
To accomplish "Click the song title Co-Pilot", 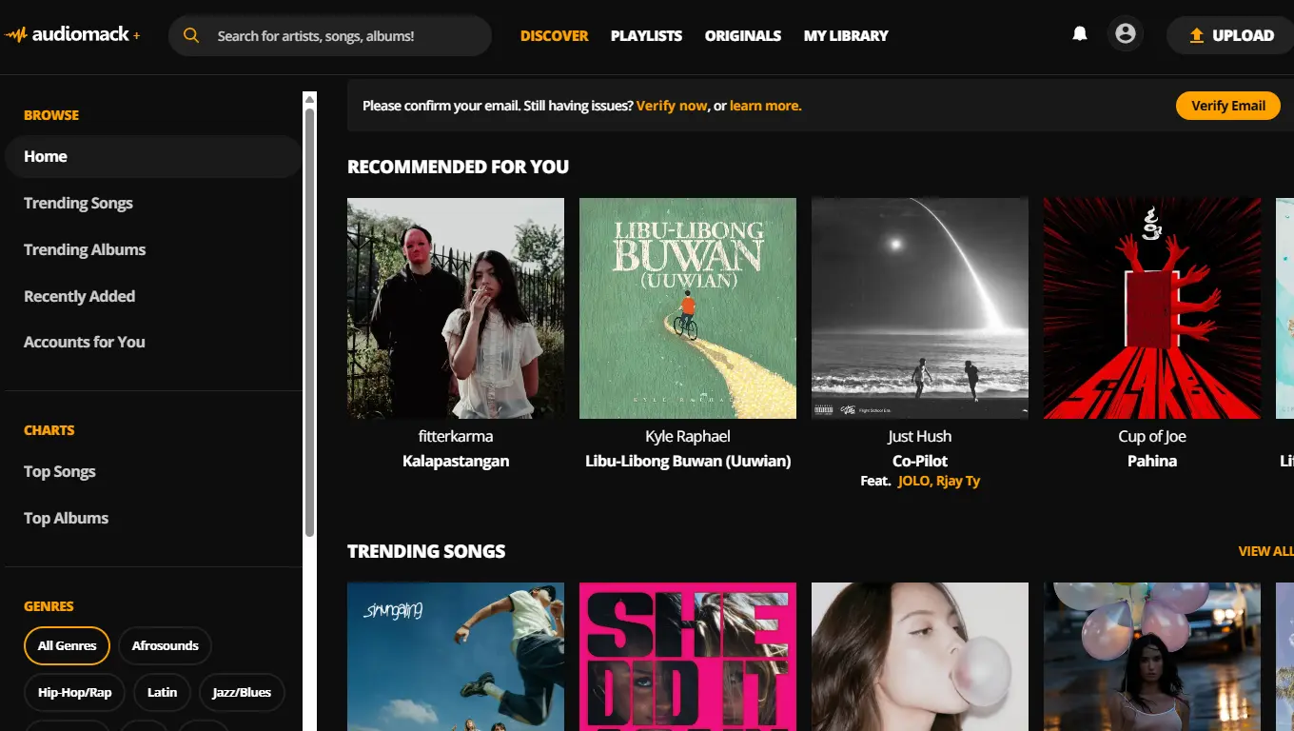I will tap(920, 461).
